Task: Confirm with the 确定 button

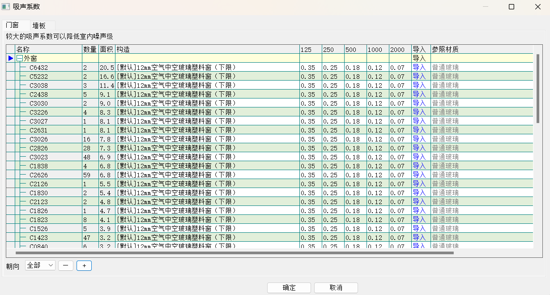Action: pyautogui.click(x=289, y=287)
